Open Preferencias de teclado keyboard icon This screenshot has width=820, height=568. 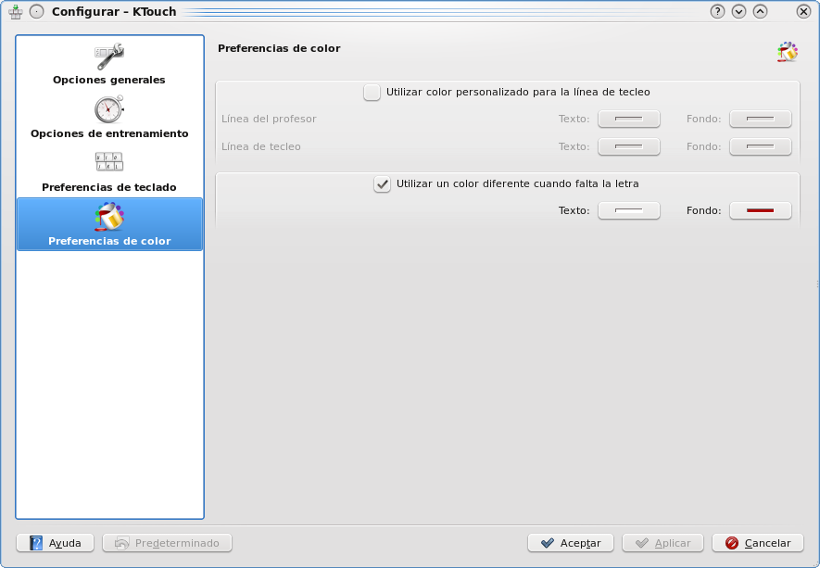[x=109, y=161]
